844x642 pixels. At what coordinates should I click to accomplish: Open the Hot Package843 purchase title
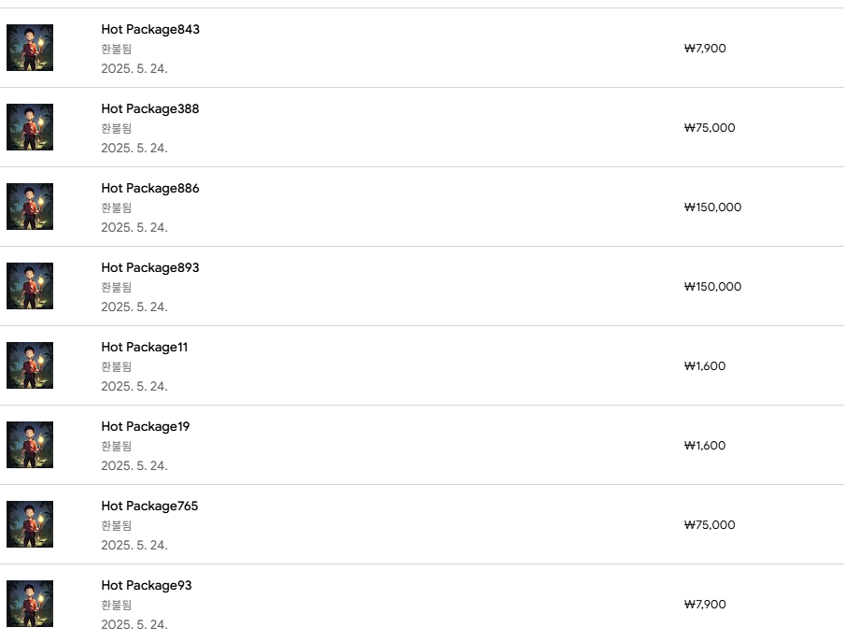(x=150, y=29)
